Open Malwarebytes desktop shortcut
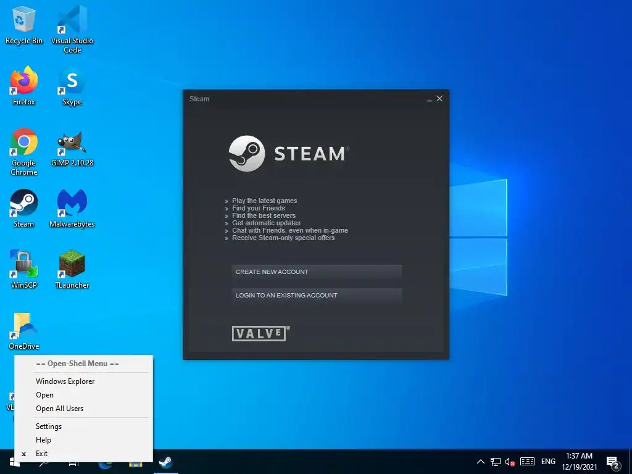This screenshot has height=474, width=632. (x=72, y=209)
